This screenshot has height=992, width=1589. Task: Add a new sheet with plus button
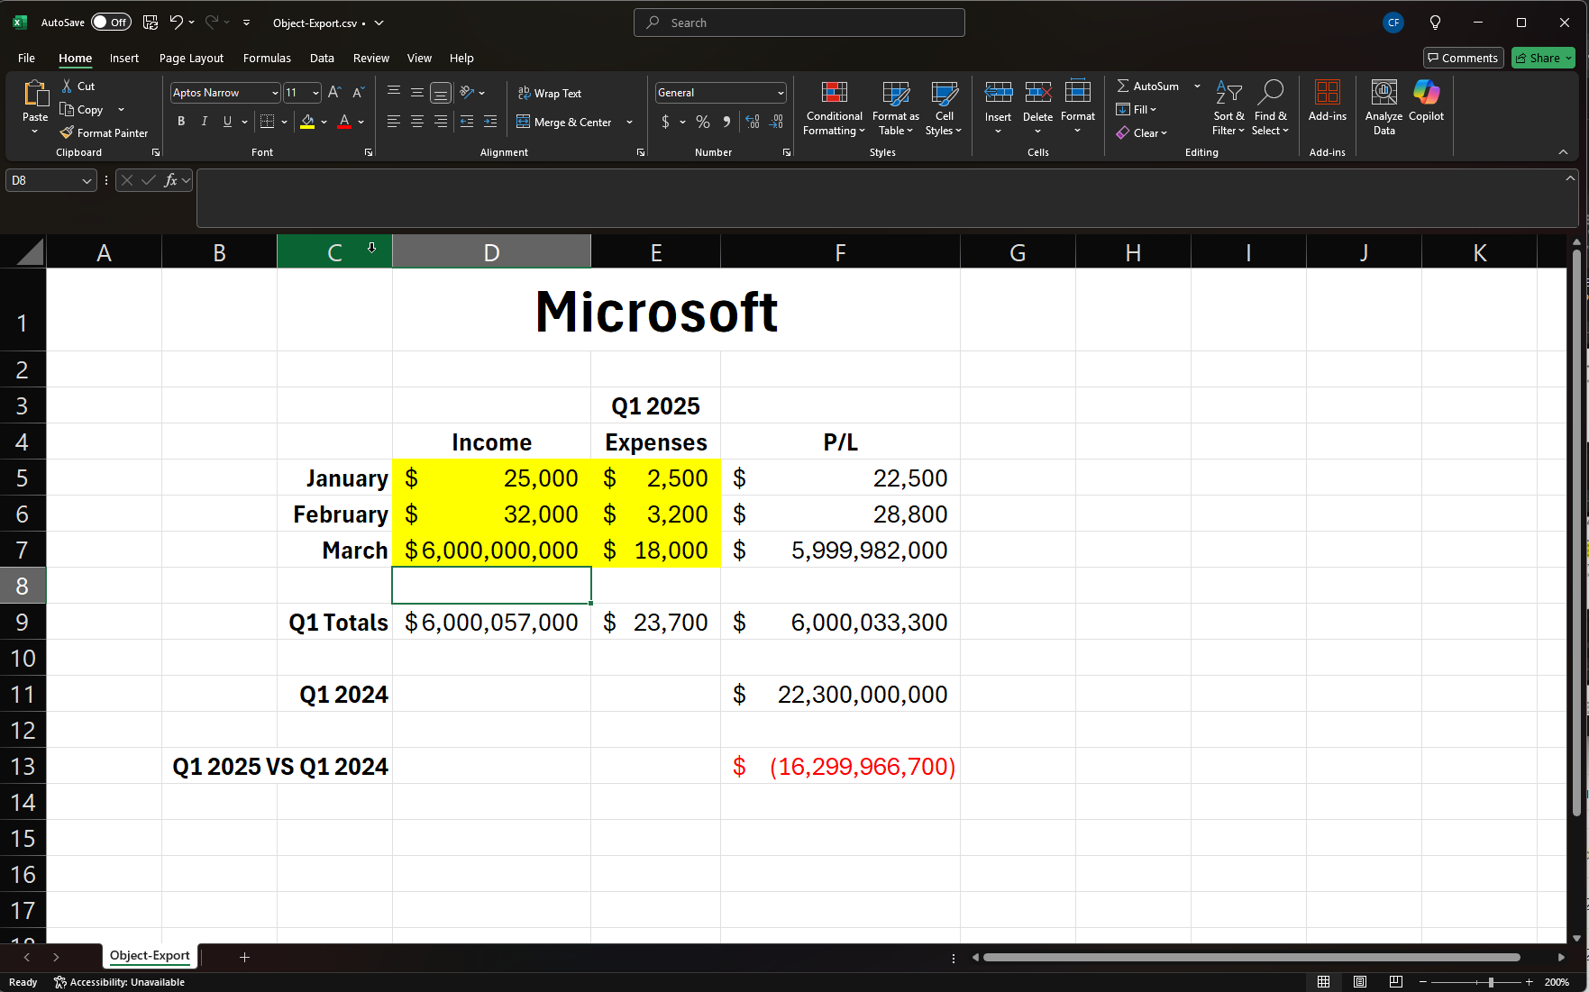pyautogui.click(x=244, y=957)
